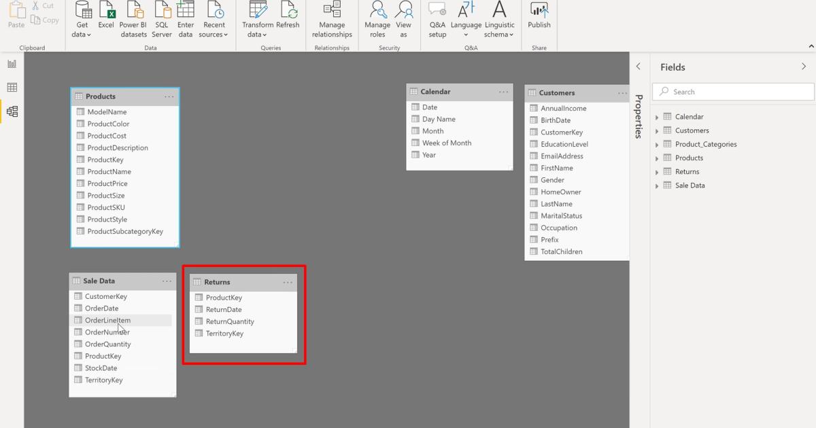The image size is (816, 428).
Task: Click the Q&A setup icon
Action: click(x=437, y=17)
